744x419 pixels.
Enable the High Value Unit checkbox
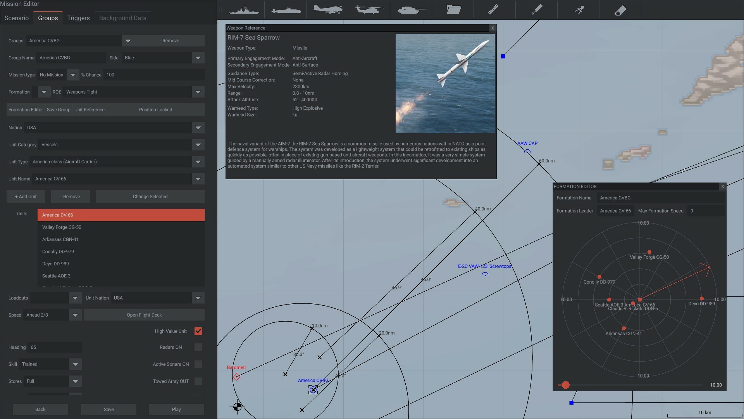198,332
